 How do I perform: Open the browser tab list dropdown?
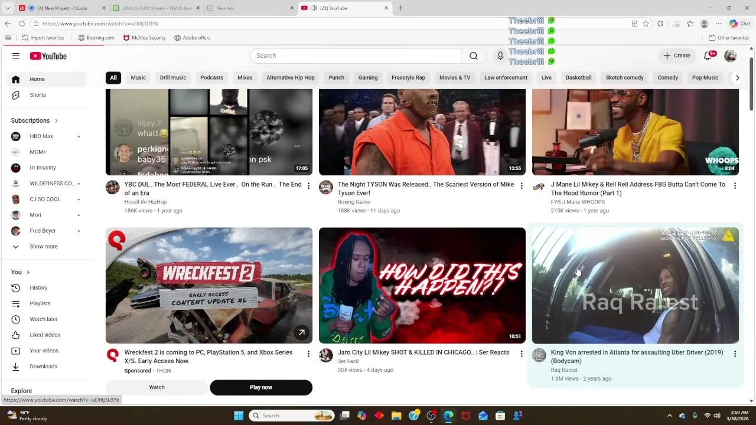[7, 8]
